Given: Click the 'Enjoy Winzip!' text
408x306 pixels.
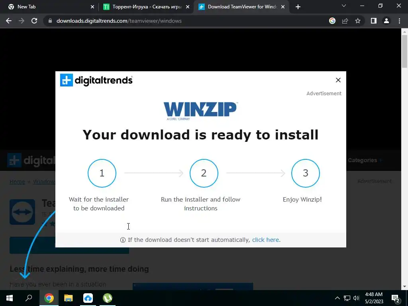Looking at the screenshot, I should 302,200.
